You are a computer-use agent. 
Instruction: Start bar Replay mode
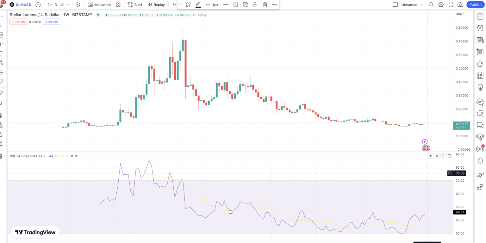[x=156, y=5]
